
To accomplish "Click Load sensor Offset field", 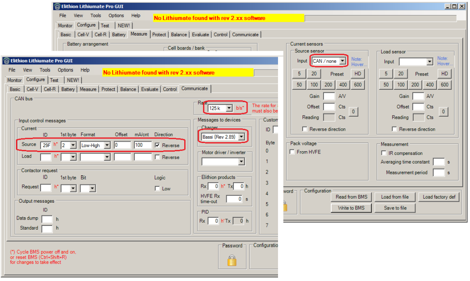I will click(419, 107).
